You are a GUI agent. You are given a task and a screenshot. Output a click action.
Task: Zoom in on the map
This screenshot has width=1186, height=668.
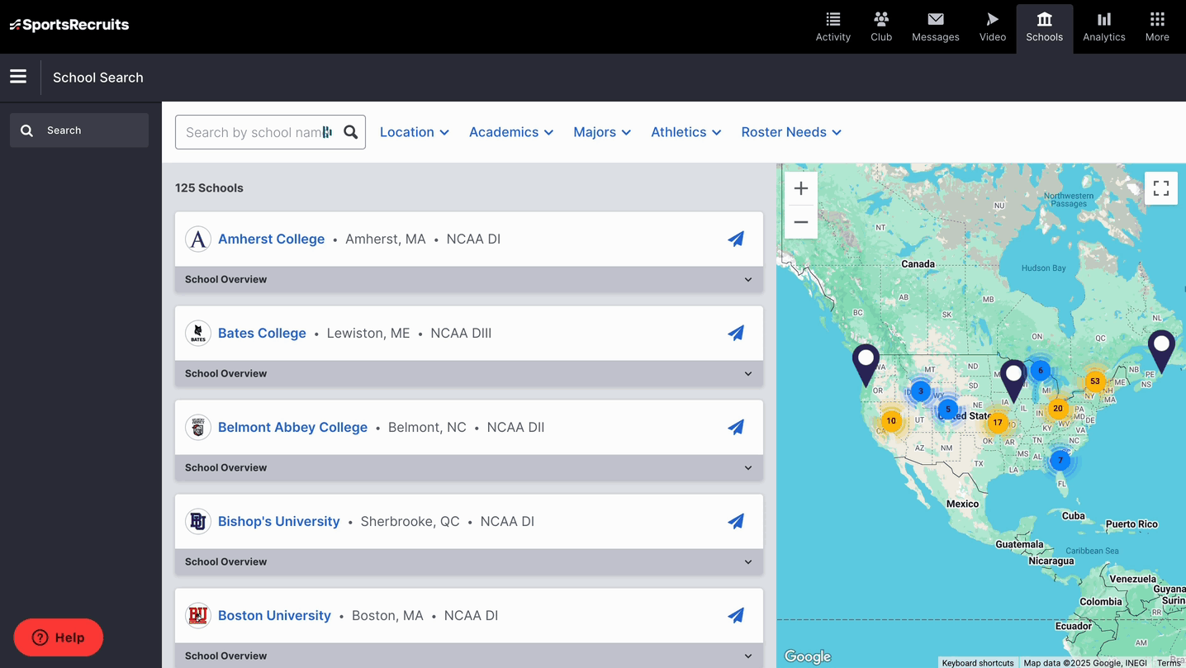(x=801, y=189)
